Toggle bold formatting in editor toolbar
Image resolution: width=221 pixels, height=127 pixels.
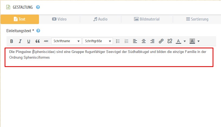tap(12, 41)
